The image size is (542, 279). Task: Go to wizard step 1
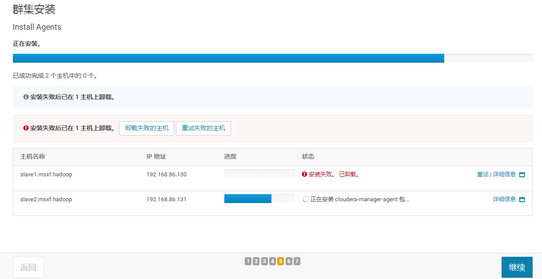click(x=248, y=261)
